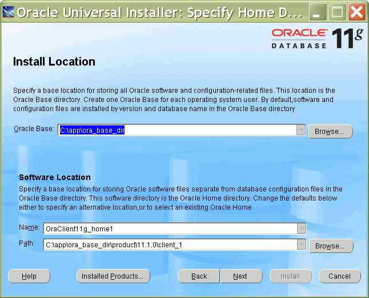369x298 pixels.
Task: Click the Oracle Database 11g logo
Action: tap(318, 38)
